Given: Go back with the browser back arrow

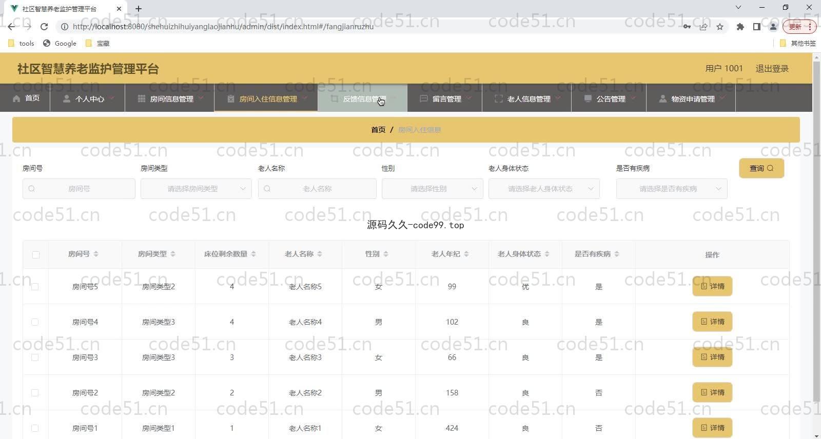Looking at the screenshot, I should pyautogui.click(x=11, y=27).
